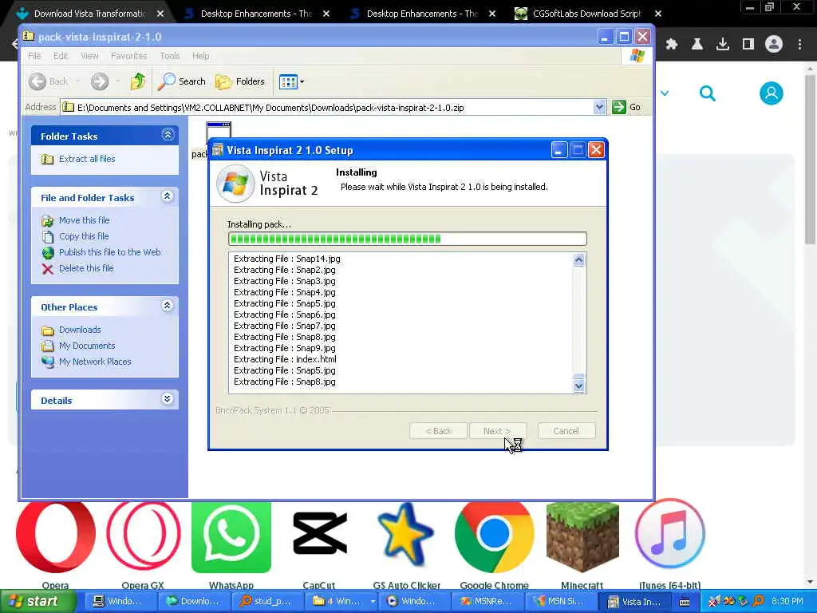817x613 pixels.
Task: Click the < Back button in setup
Action: [x=438, y=431]
